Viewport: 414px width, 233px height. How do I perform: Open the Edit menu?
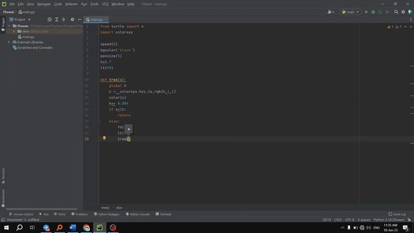(21, 5)
